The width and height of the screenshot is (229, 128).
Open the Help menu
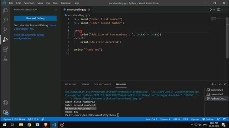tap(76, 3)
